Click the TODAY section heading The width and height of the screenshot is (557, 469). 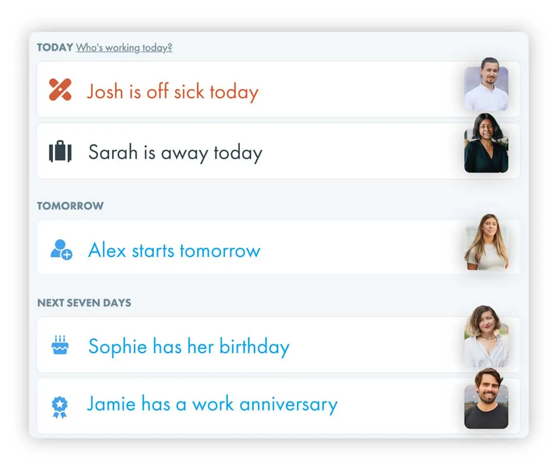pos(55,48)
